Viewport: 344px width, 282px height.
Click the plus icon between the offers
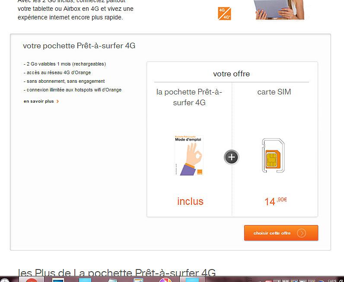pos(232,157)
